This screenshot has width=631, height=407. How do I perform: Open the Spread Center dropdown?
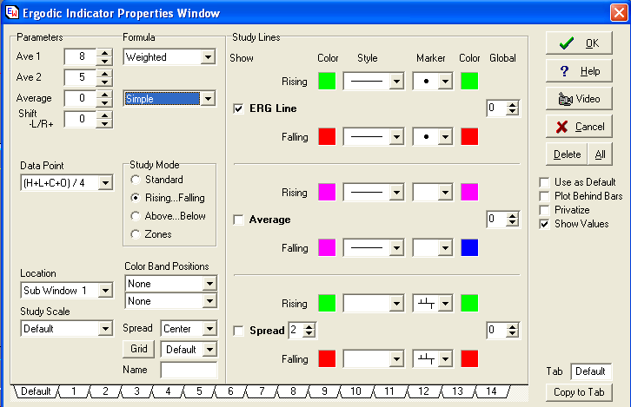(x=209, y=329)
